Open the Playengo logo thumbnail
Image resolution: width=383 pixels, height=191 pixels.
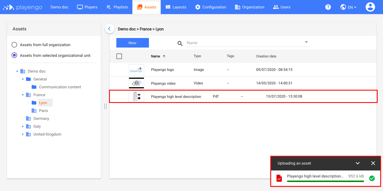coord(136,70)
